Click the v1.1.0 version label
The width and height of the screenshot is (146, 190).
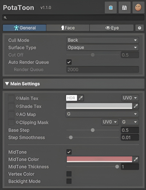click(x=46, y=8)
